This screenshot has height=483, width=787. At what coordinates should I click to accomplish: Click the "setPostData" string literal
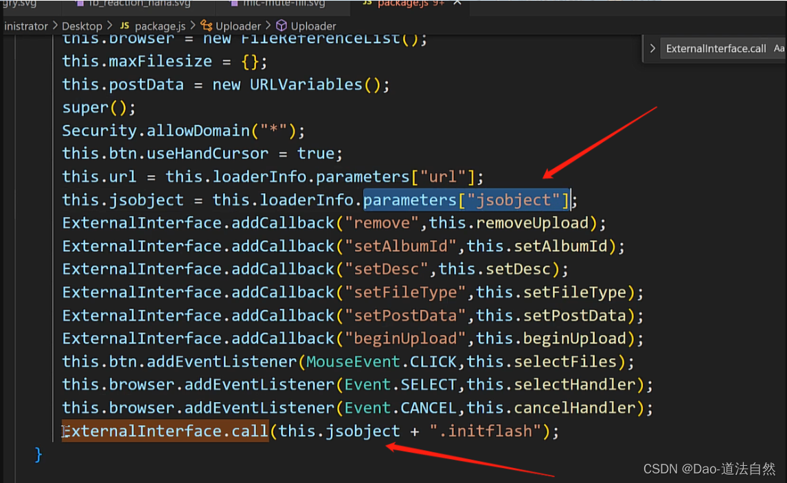pyautogui.click(x=405, y=315)
